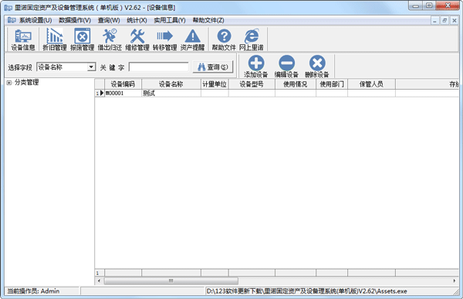This screenshot has width=463, height=299.
Task: Click the 删除设备 cross icon
Action: (x=317, y=66)
